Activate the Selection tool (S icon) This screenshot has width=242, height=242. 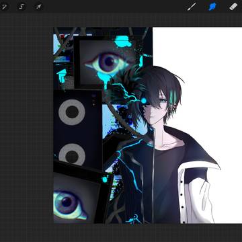click(22, 7)
